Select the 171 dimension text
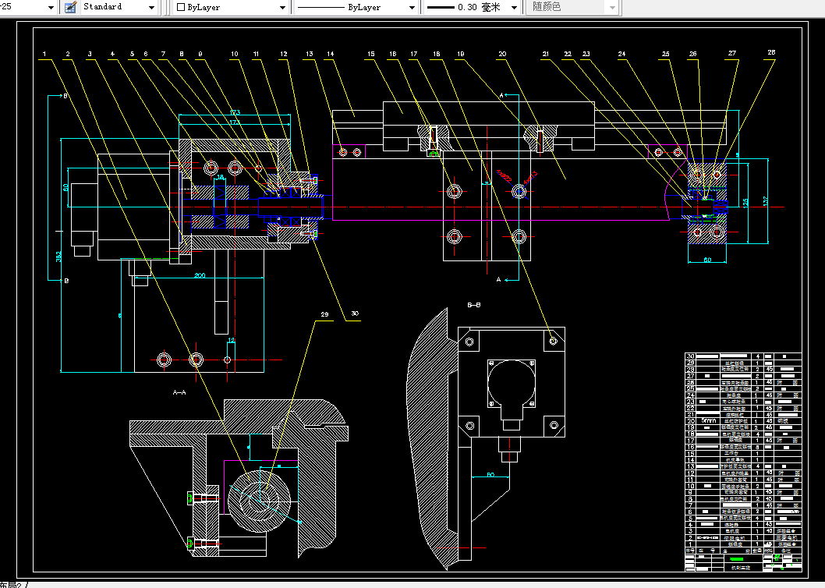The height and width of the screenshot is (588, 825). pyautogui.click(x=235, y=122)
